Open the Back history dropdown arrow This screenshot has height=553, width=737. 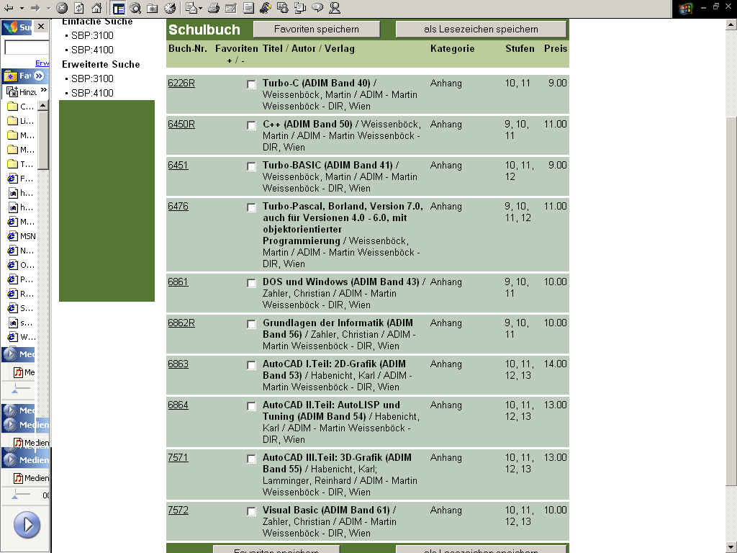22,8
